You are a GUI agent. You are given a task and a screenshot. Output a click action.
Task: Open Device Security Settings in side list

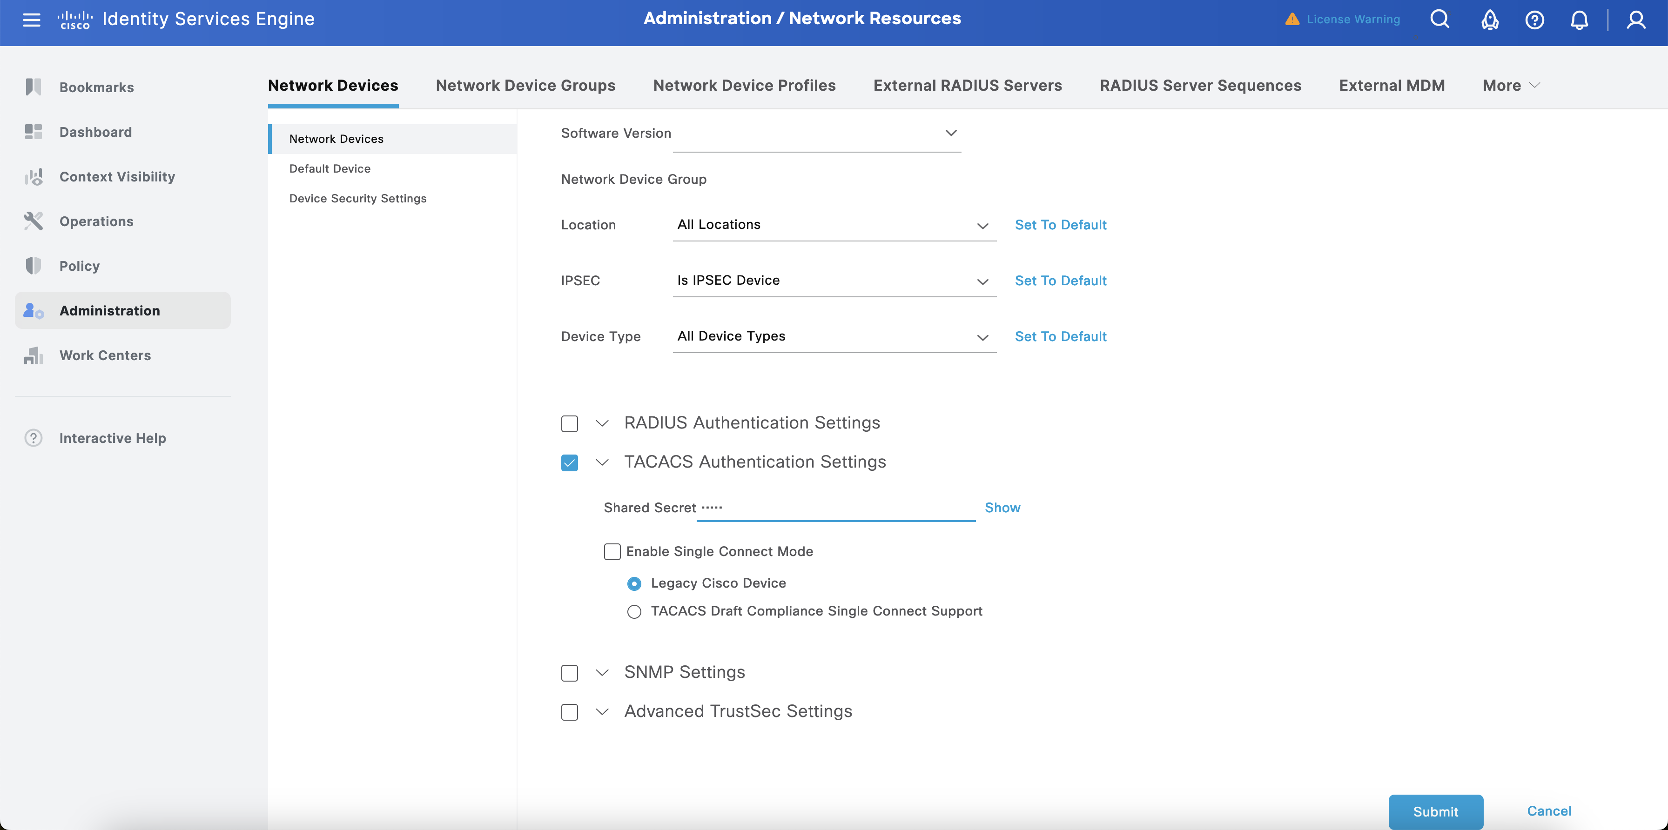(x=357, y=198)
